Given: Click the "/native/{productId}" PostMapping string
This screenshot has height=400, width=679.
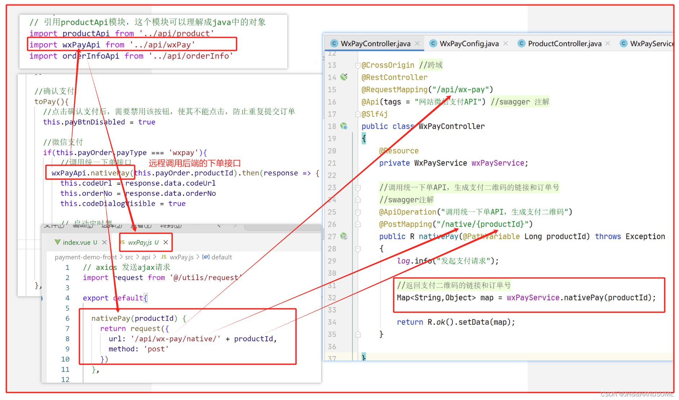Looking at the screenshot, I should tap(483, 224).
